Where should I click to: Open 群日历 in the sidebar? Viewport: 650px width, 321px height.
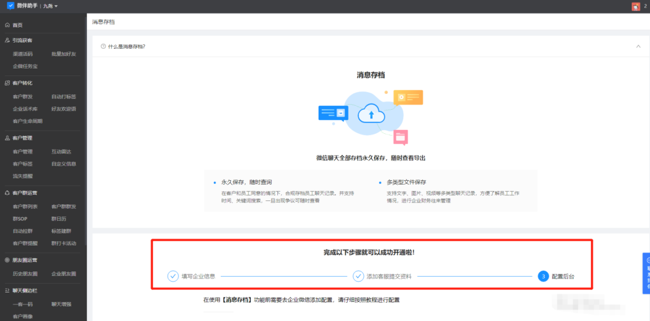coord(59,219)
